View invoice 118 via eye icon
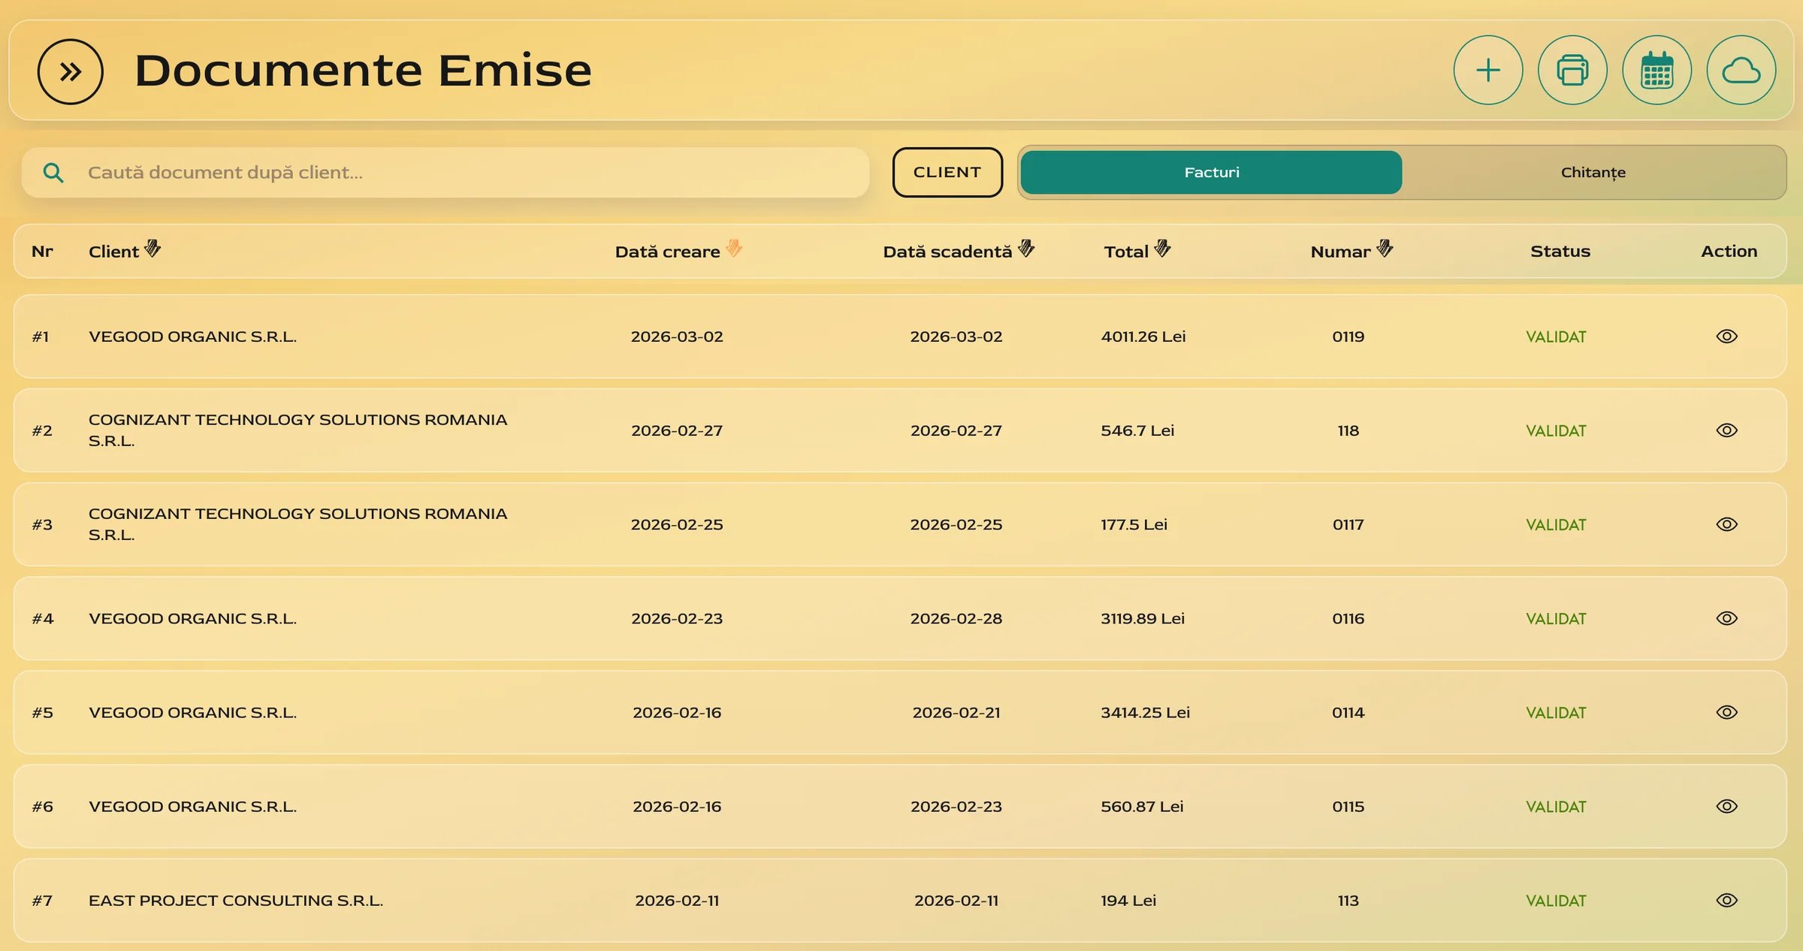1803x951 pixels. click(x=1726, y=430)
